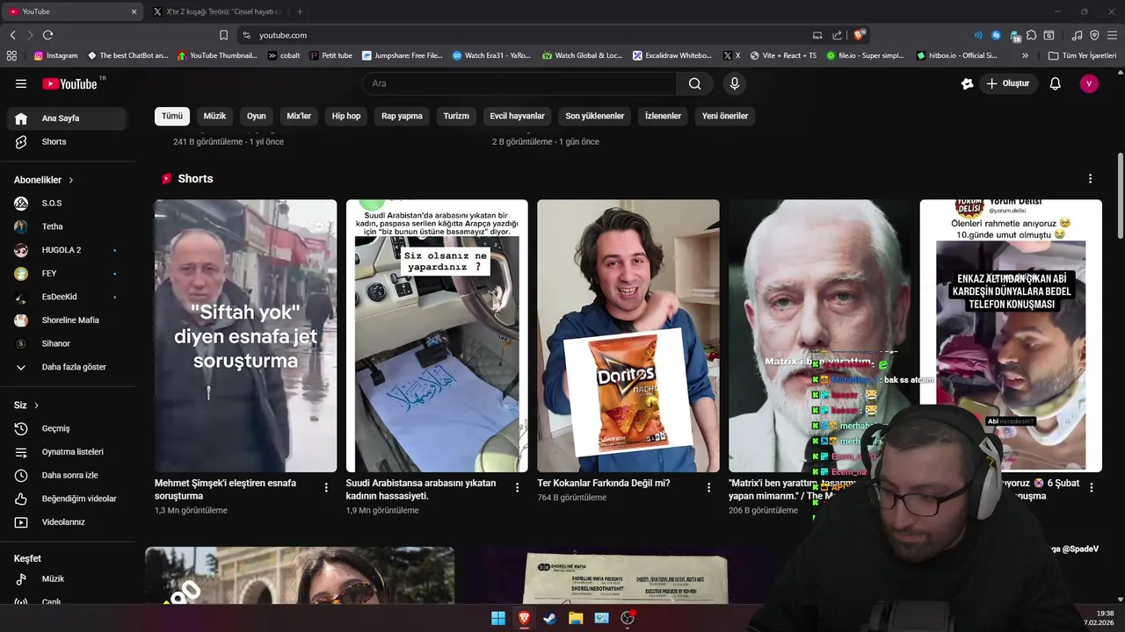This screenshot has width=1125, height=632.
Task: Open Brave Shields lion icon
Action: [x=859, y=35]
